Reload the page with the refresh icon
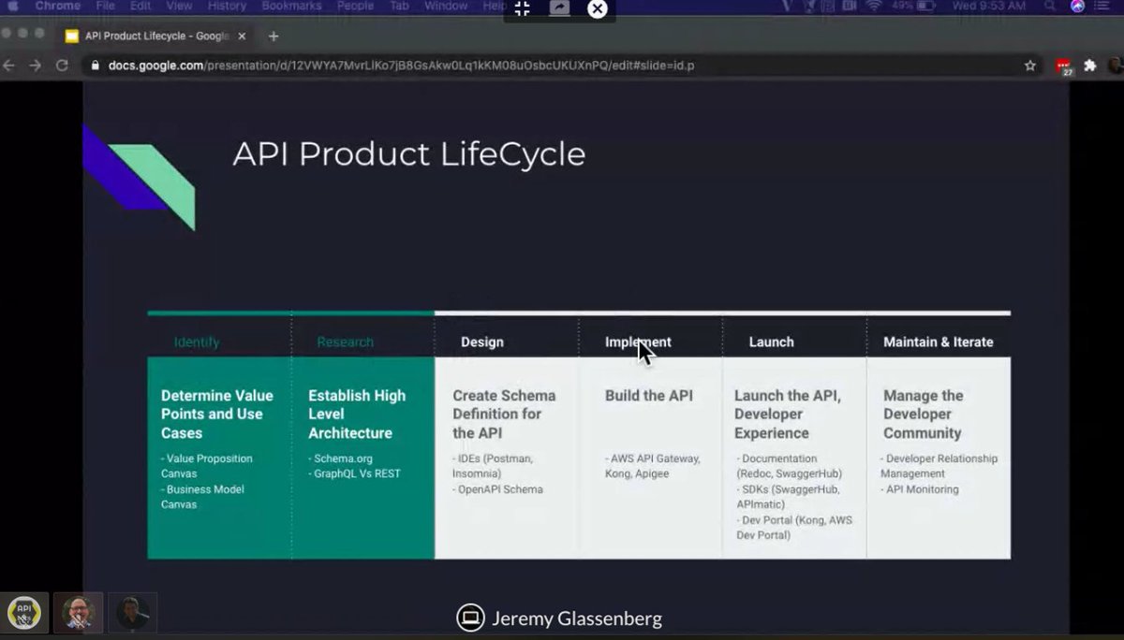 coord(63,65)
